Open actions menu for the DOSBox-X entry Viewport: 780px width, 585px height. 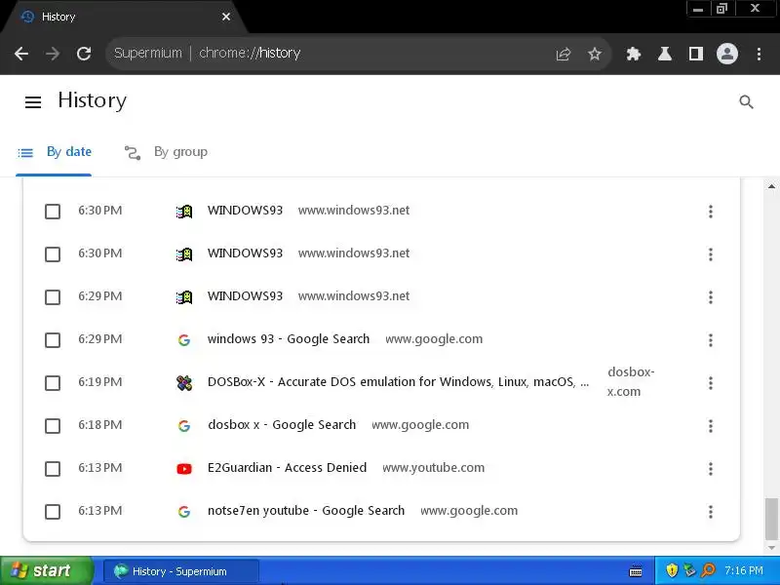click(x=711, y=382)
